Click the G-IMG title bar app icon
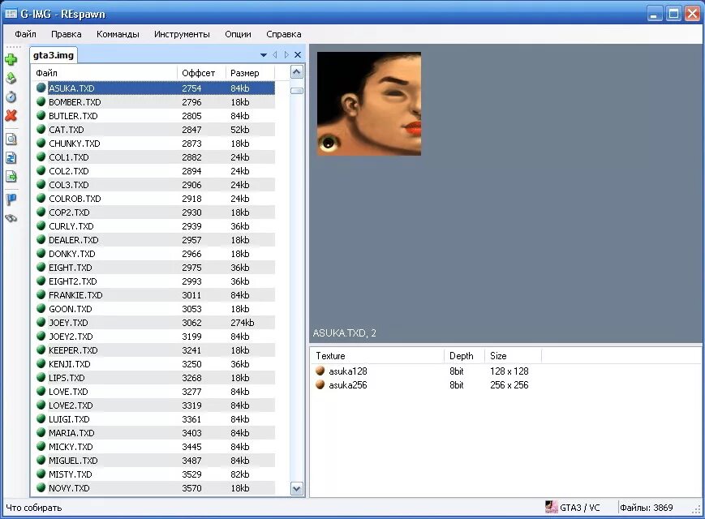This screenshot has height=519, width=705. (11, 14)
